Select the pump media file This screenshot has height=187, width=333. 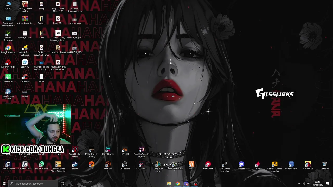point(42,5)
